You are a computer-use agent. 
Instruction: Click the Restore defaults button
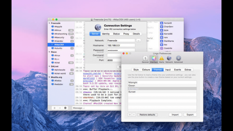coord(147,115)
